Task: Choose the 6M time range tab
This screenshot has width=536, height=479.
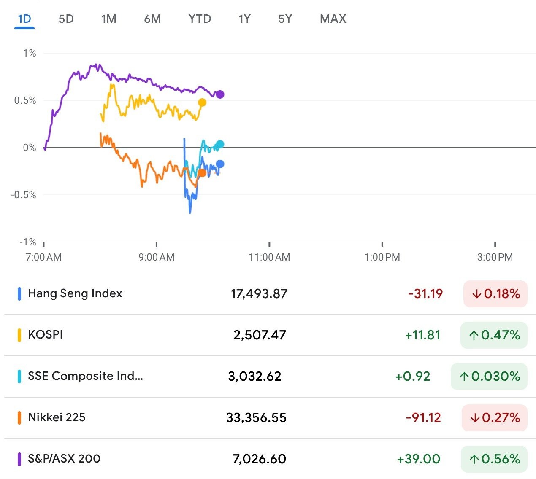Action: coord(152,19)
